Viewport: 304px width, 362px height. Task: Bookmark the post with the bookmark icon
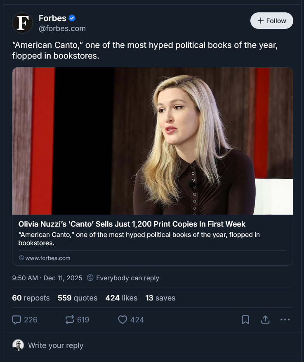pyautogui.click(x=245, y=319)
